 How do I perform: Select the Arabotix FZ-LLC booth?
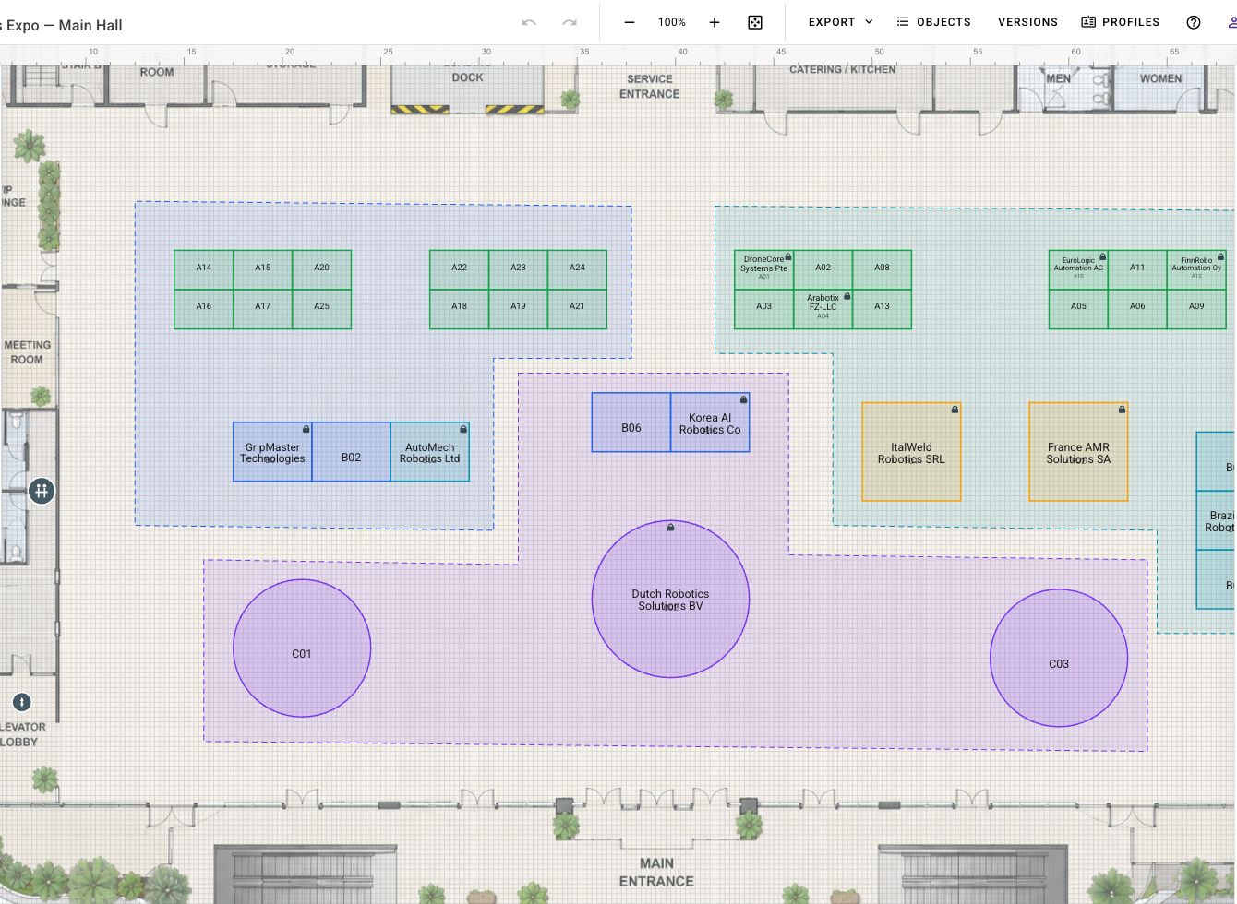(823, 309)
